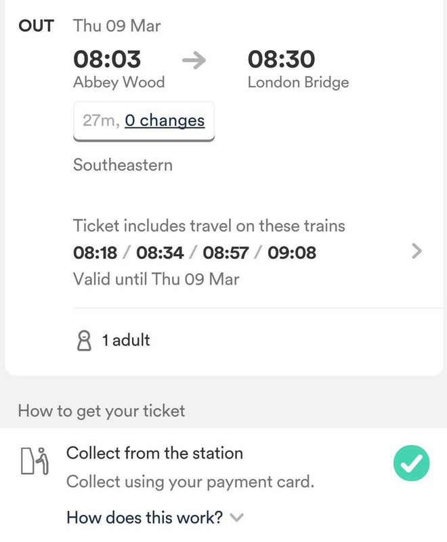Tap the adult passenger icon
Screen dimensions: 447x542
(x=84, y=340)
